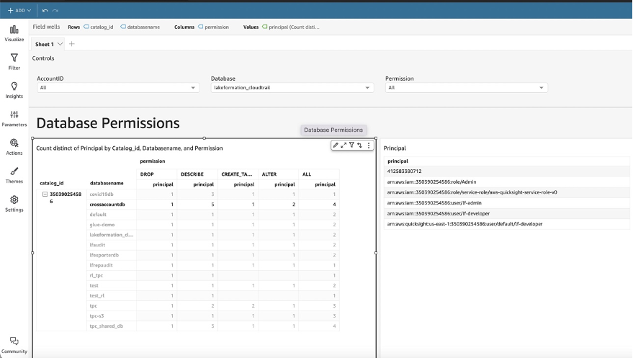633x358 pixels.
Task: Open the Parameters panel
Action: (x=14, y=119)
